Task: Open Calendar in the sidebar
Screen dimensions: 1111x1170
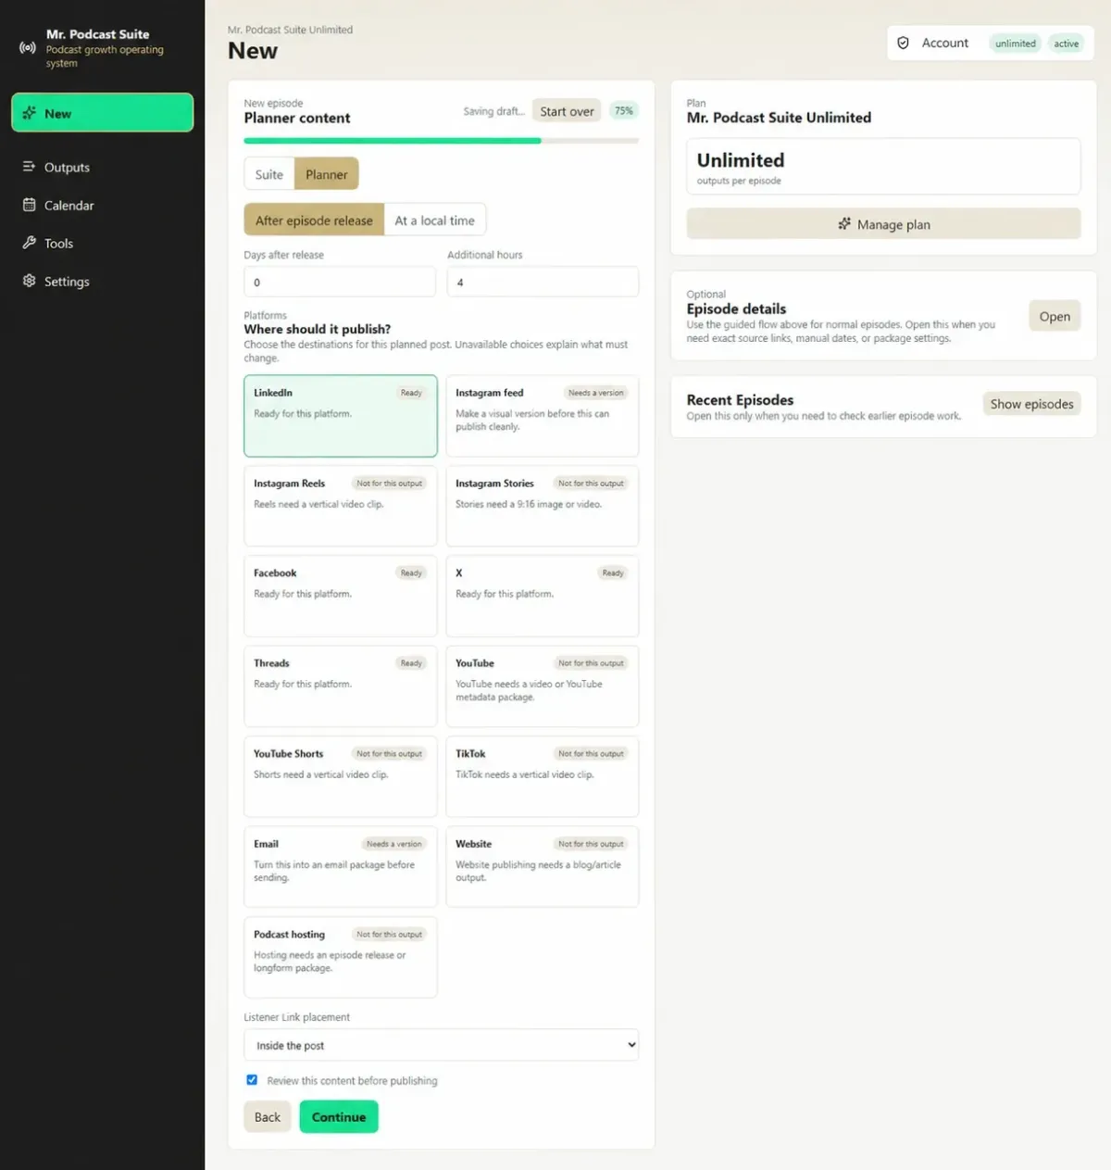Action: [x=102, y=205]
